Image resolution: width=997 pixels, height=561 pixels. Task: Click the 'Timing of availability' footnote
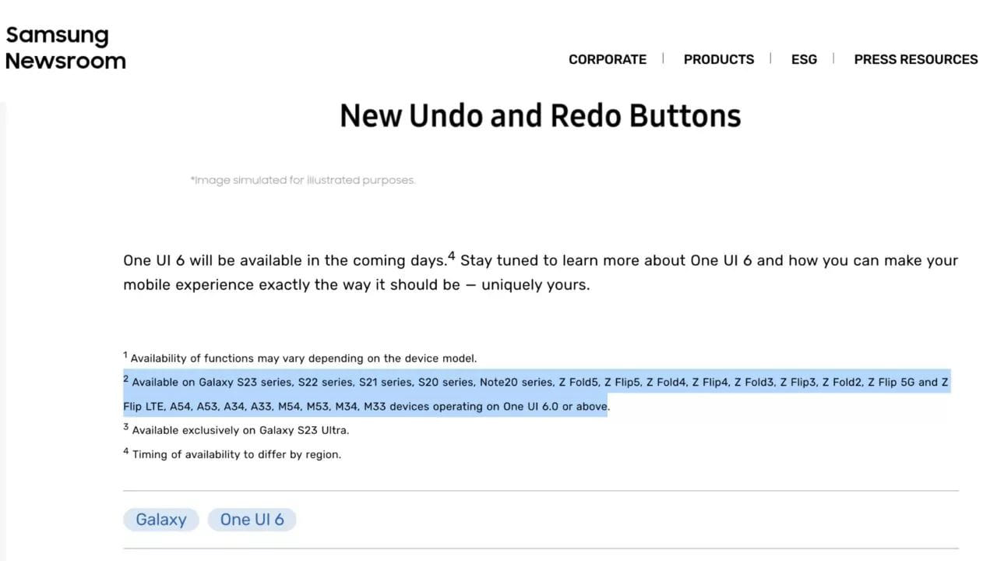click(x=236, y=454)
